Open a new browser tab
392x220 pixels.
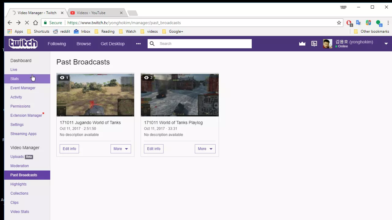tap(132, 13)
